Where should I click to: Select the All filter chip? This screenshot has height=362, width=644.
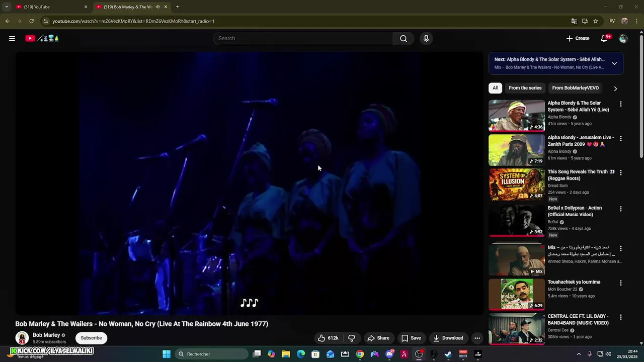(x=495, y=88)
